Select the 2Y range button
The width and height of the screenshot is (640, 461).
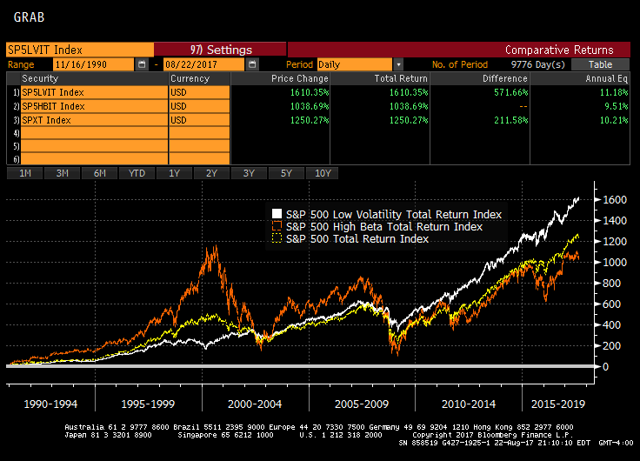coord(211,173)
